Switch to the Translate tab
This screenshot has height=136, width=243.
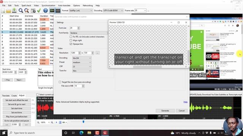6,96
